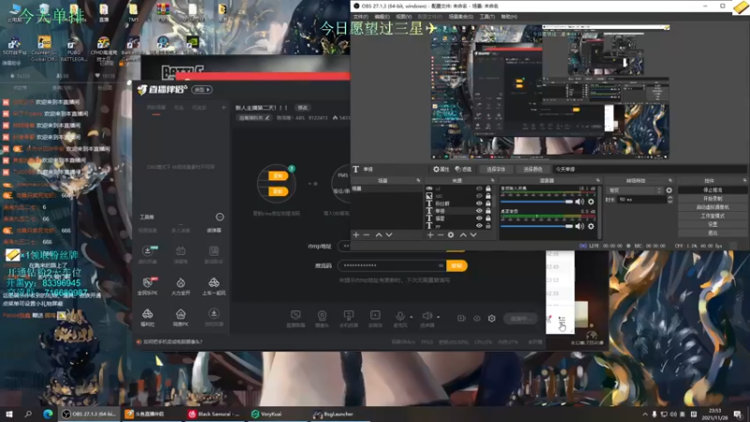Toggle lock on 粉丝群 source
Viewport: 750px width, 422px height.
(487, 203)
